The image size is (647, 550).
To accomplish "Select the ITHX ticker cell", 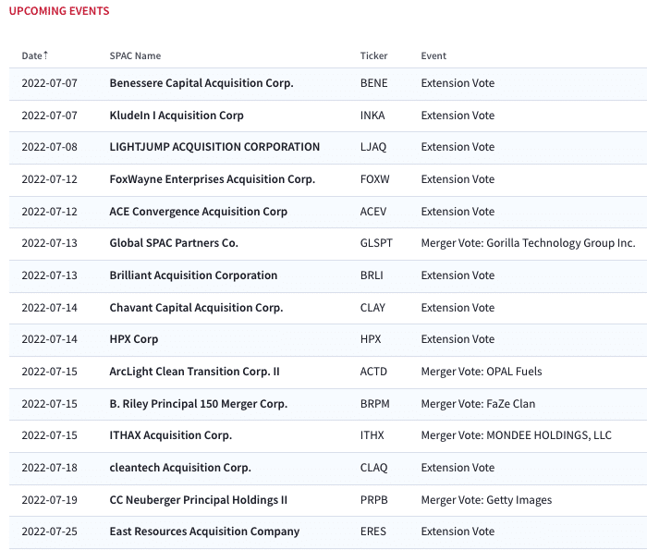I will click(372, 435).
